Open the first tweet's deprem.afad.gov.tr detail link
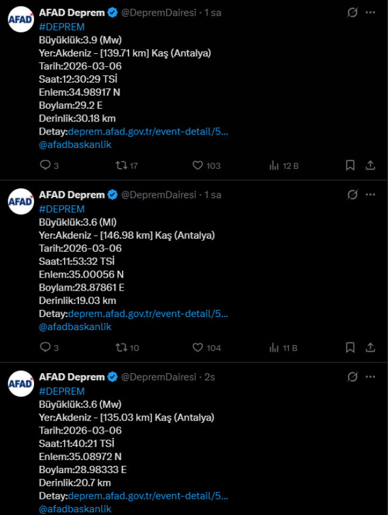Image resolution: width=388 pixels, height=515 pixels. pos(148,132)
